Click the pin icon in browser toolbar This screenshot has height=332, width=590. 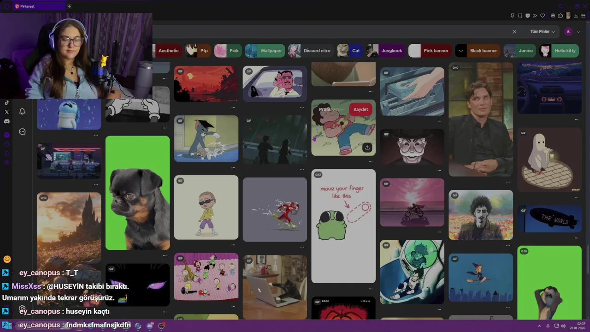(513, 16)
